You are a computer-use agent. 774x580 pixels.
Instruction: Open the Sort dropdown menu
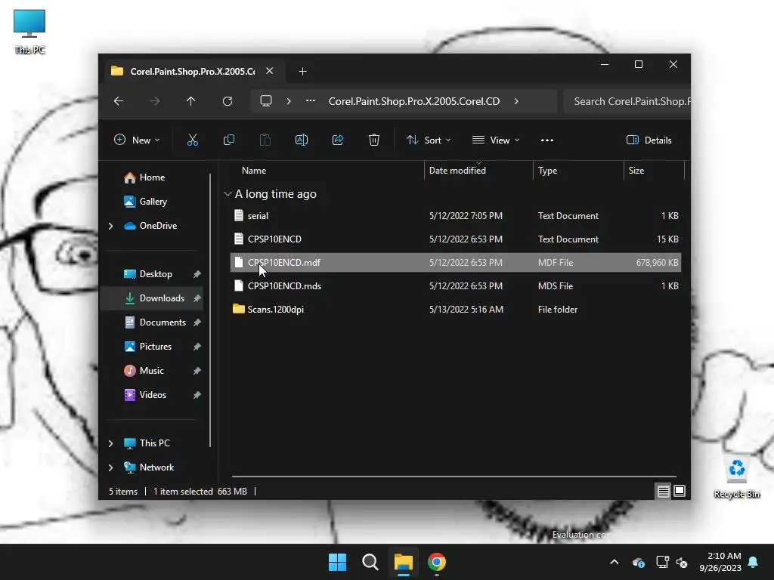[429, 140]
